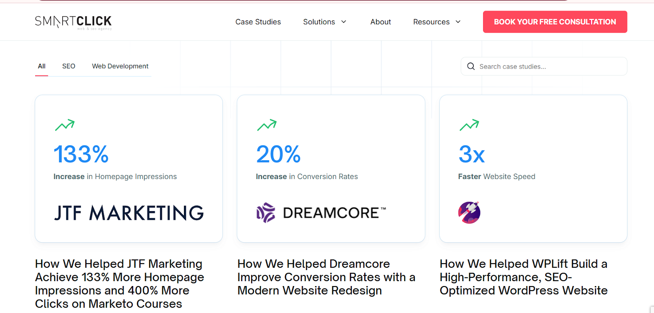
Task: Open the Resources dropdown chevron
Action: pos(459,22)
